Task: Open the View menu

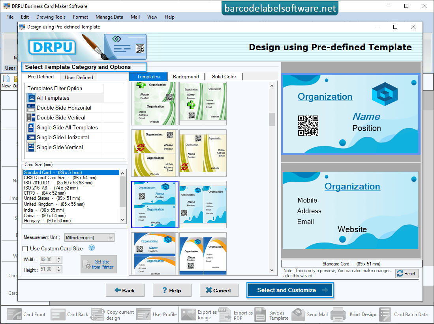Action: [x=152, y=17]
